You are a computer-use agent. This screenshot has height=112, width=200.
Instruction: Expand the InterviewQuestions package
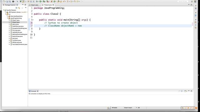pos(7,16)
